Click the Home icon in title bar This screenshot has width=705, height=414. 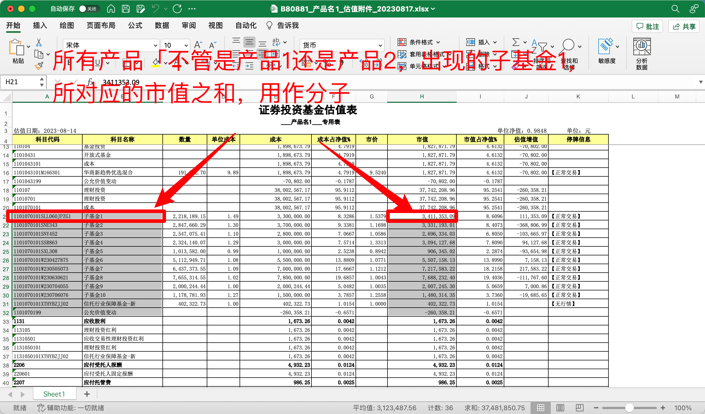pyautogui.click(x=111, y=9)
